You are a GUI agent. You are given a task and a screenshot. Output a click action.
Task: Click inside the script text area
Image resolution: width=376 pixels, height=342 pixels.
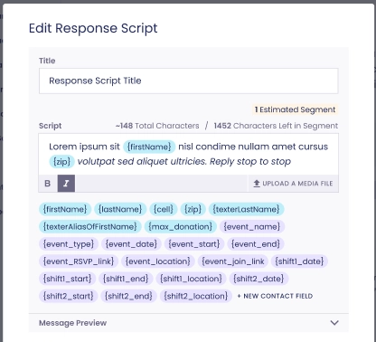[188, 154]
